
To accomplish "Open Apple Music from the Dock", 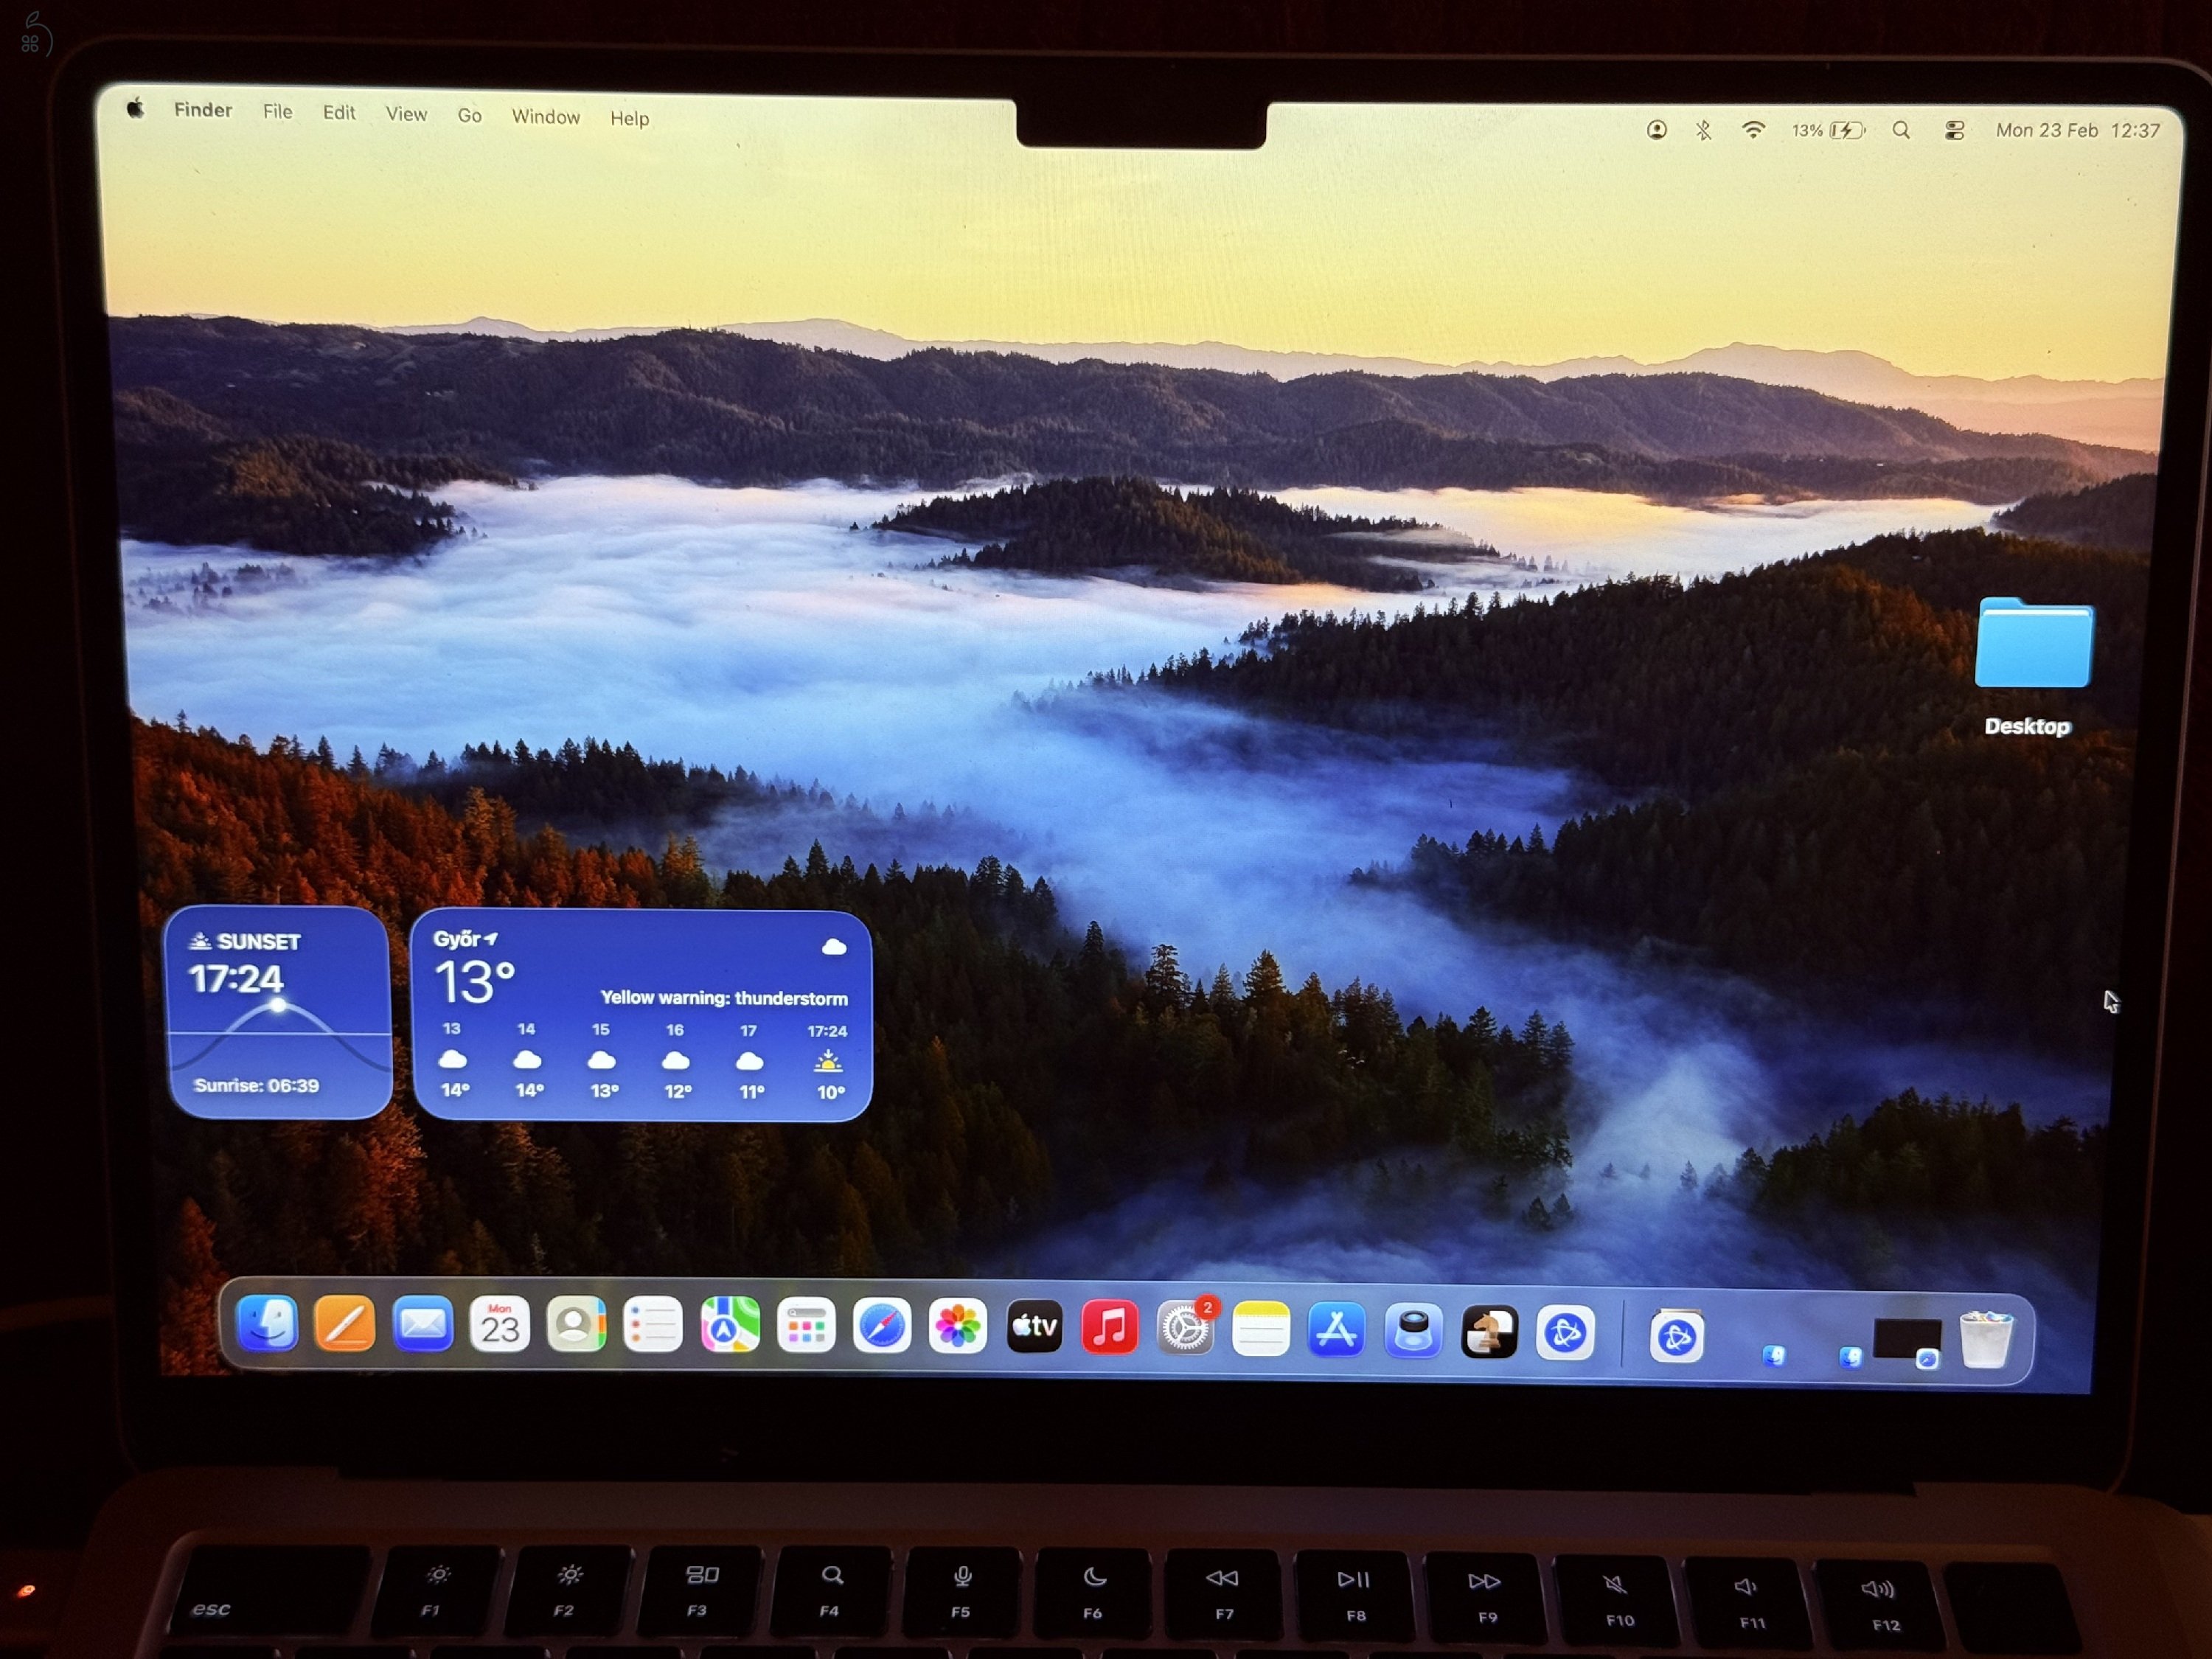I will point(1110,1327).
